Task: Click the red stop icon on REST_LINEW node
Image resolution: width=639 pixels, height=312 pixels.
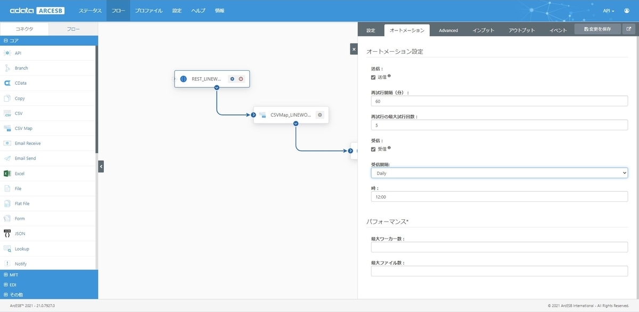Action: (x=241, y=79)
